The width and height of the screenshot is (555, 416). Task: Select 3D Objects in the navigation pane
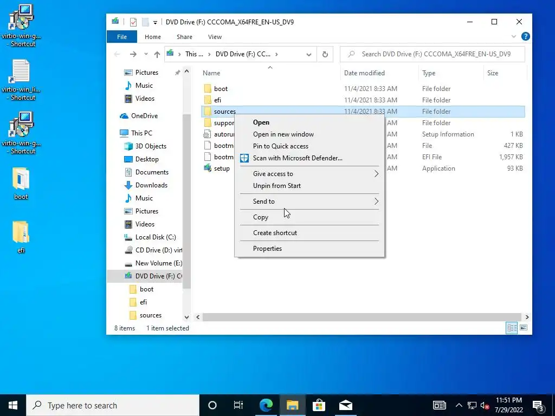tap(151, 146)
